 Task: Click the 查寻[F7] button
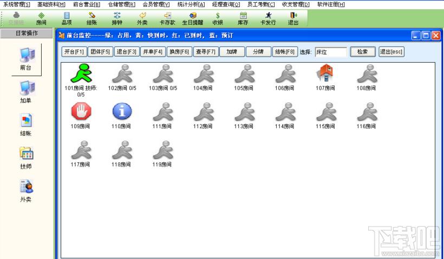tap(206, 52)
